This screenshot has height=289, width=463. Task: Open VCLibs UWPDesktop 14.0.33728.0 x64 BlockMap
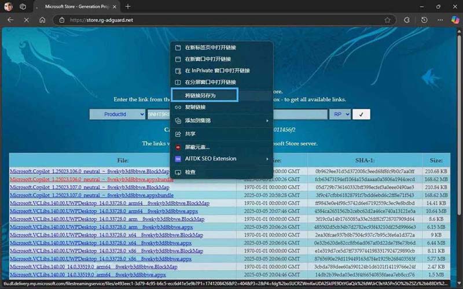(x=106, y=235)
